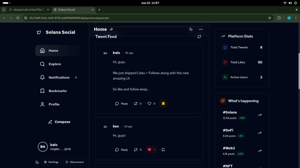Open balo's username on first tweet
Screen dimensions: 300x168
click(x=117, y=53)
